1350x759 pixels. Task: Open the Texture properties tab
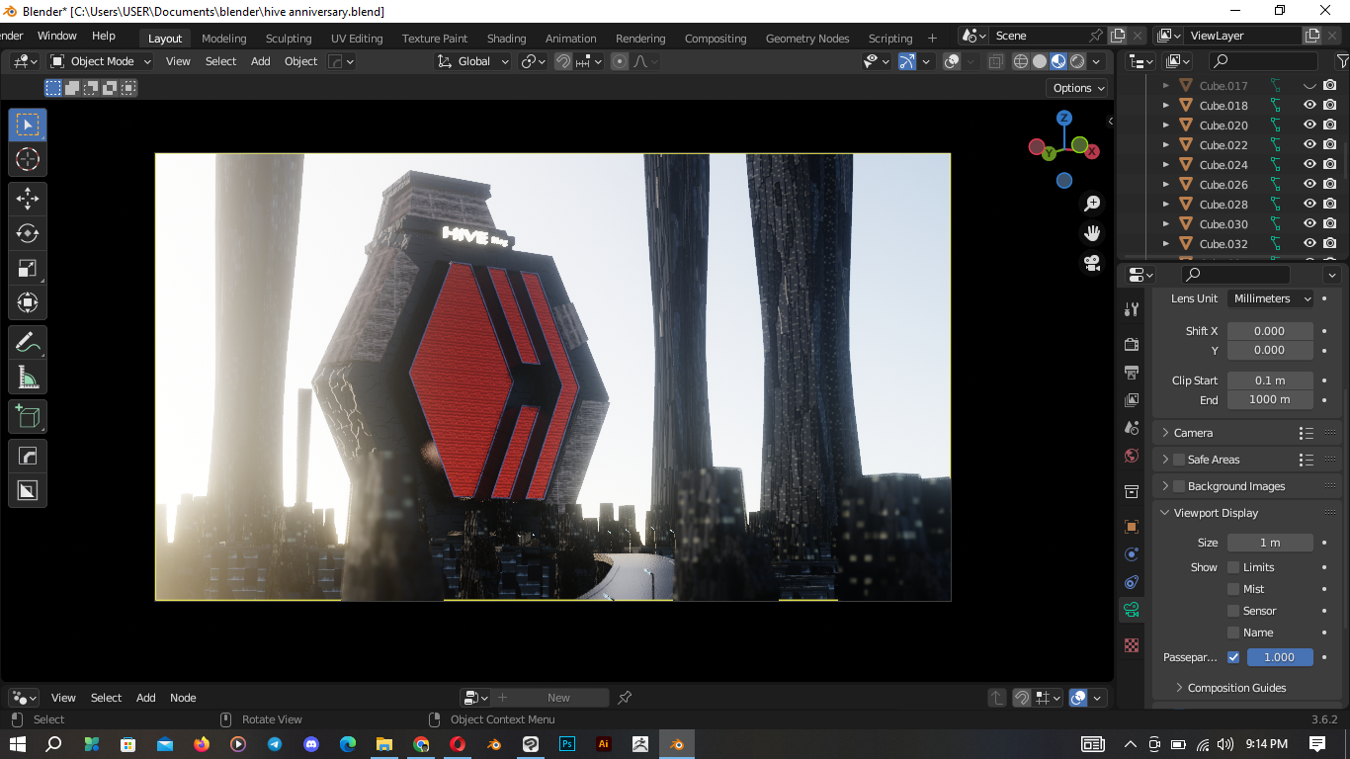1132,645
